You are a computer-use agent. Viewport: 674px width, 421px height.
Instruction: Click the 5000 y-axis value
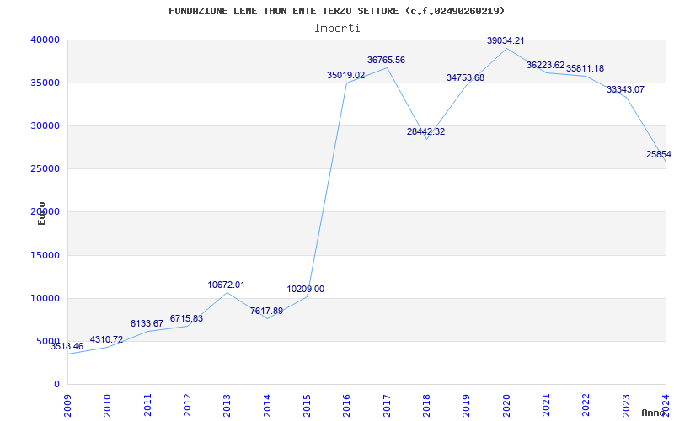48,342
